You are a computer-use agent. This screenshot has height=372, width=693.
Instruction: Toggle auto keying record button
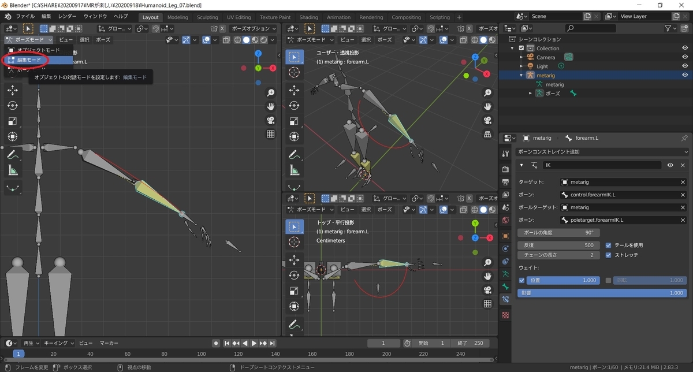coord(216,343)
